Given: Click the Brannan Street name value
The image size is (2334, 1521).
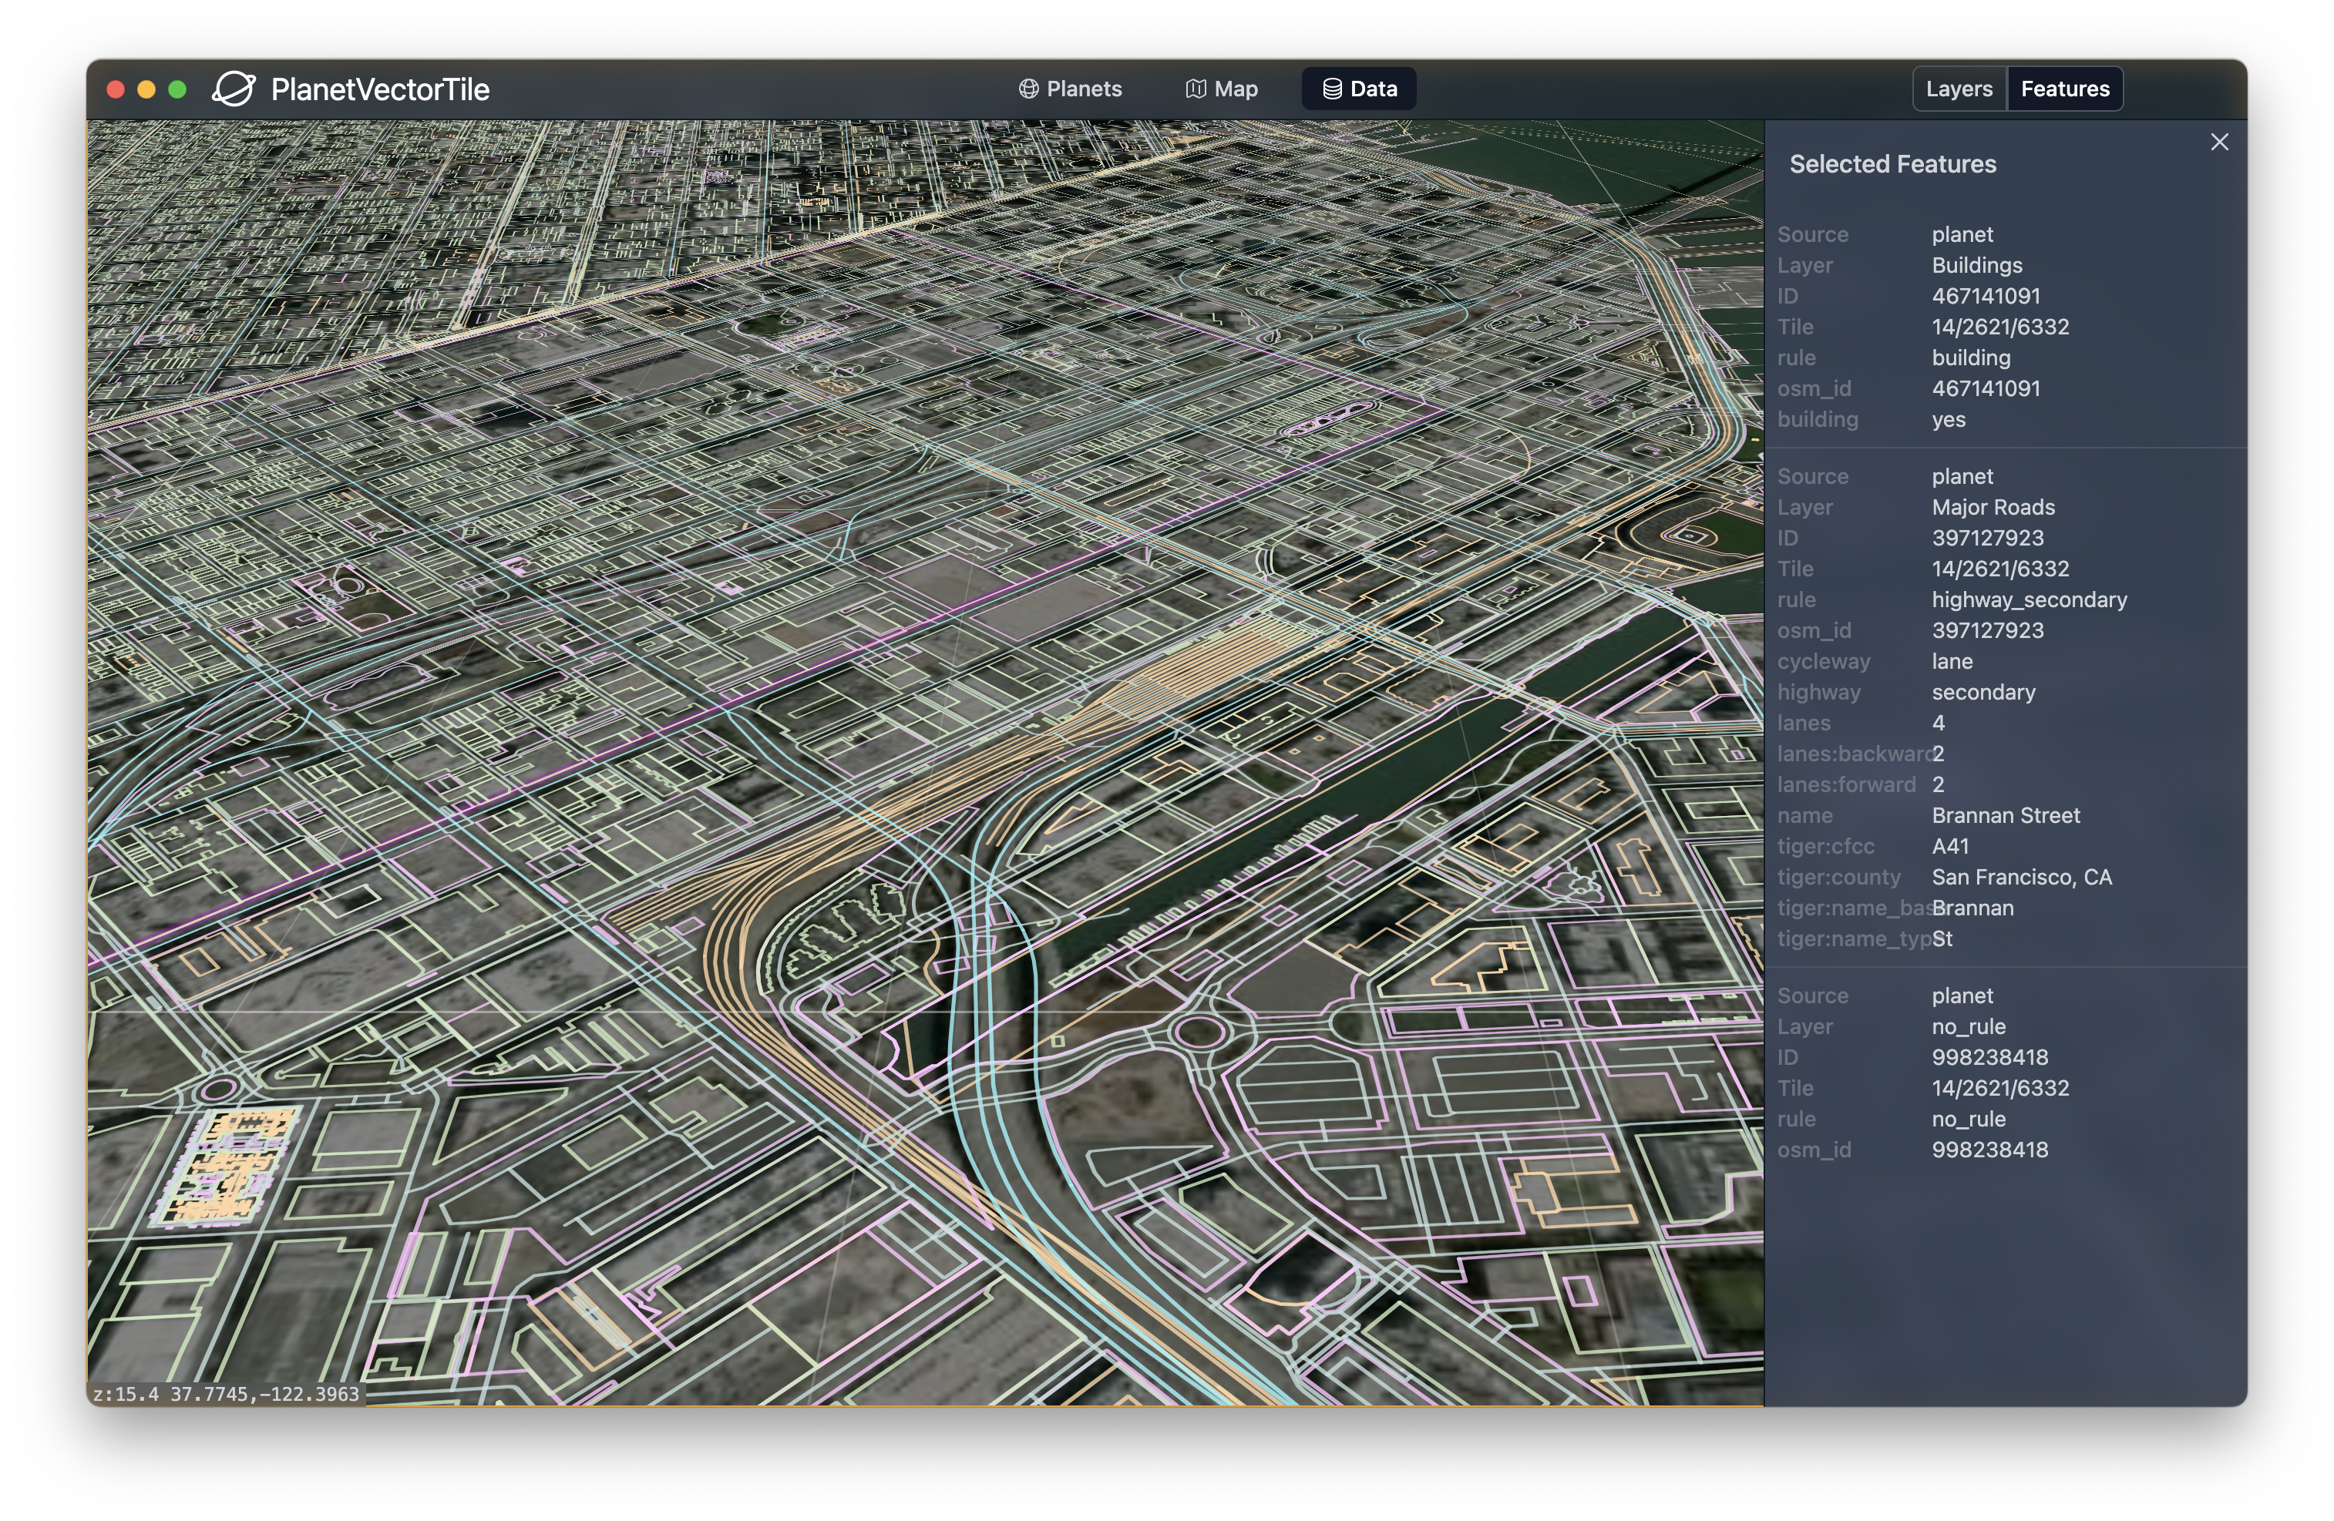Looking at the screenshot, I should 2005,815.
